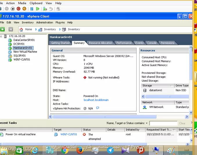Open the Media menu

22,3
